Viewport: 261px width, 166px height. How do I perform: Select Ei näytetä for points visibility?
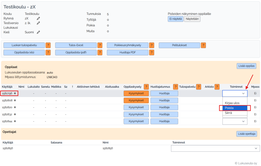[x=175, y=19]
